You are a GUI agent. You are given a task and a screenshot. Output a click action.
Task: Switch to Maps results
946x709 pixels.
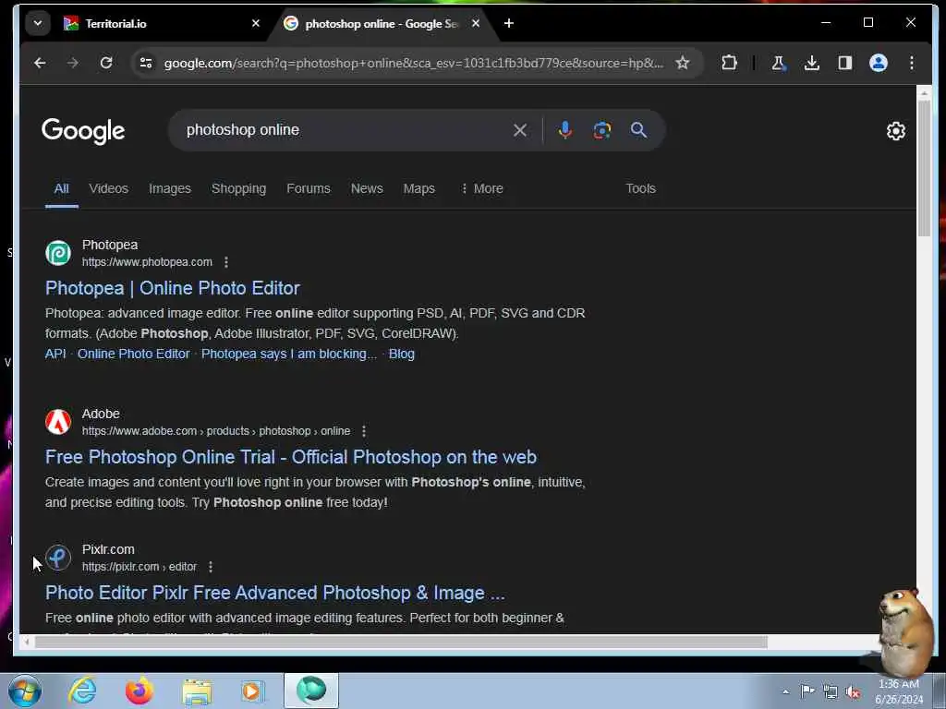(x=418, y=188)
